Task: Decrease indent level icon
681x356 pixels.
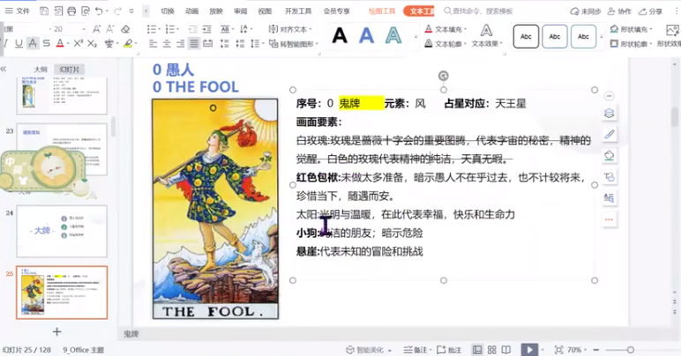Action: pyautogui.click(x=193, y=29)
